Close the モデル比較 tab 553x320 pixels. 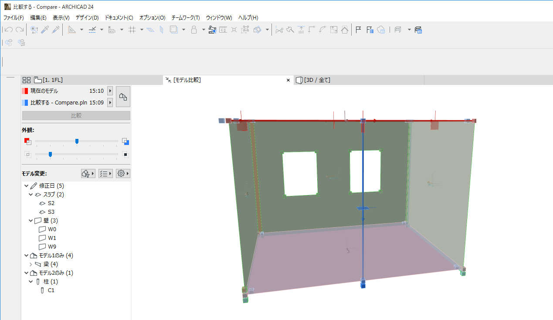click(x=288, y=80)
